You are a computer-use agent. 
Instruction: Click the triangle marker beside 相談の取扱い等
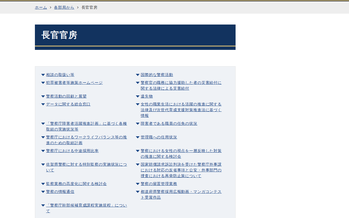pyautogui.click(x=43, y=75)
